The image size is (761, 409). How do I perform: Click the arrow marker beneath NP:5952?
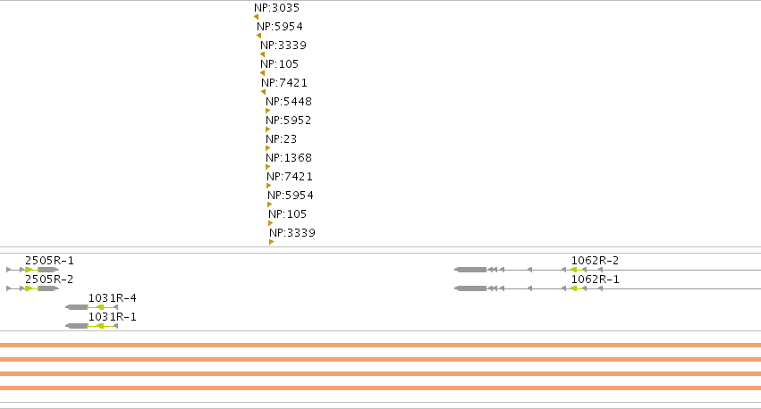coord(268,129)
